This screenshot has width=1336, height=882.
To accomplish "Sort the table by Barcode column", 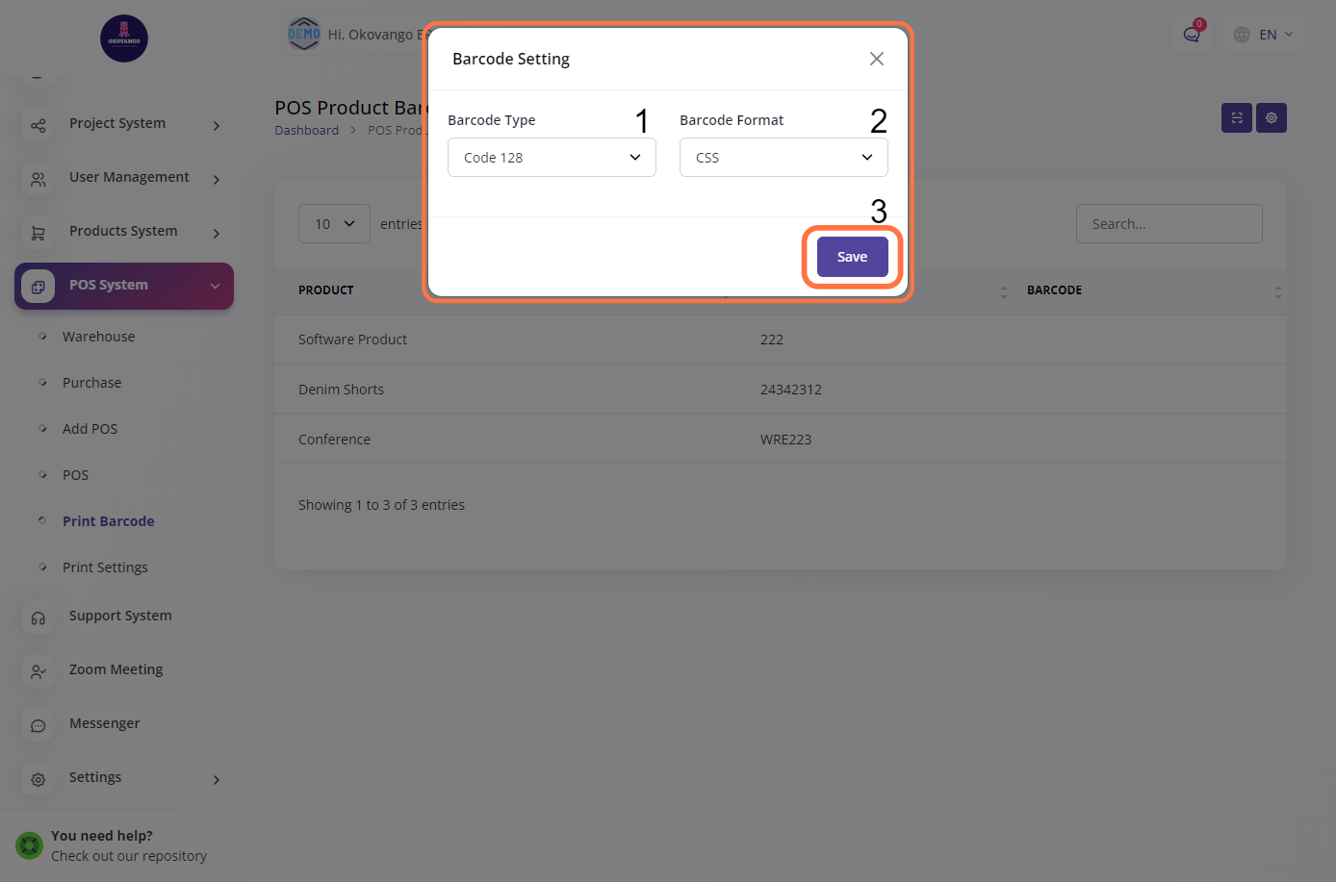I will point(1277,290).
